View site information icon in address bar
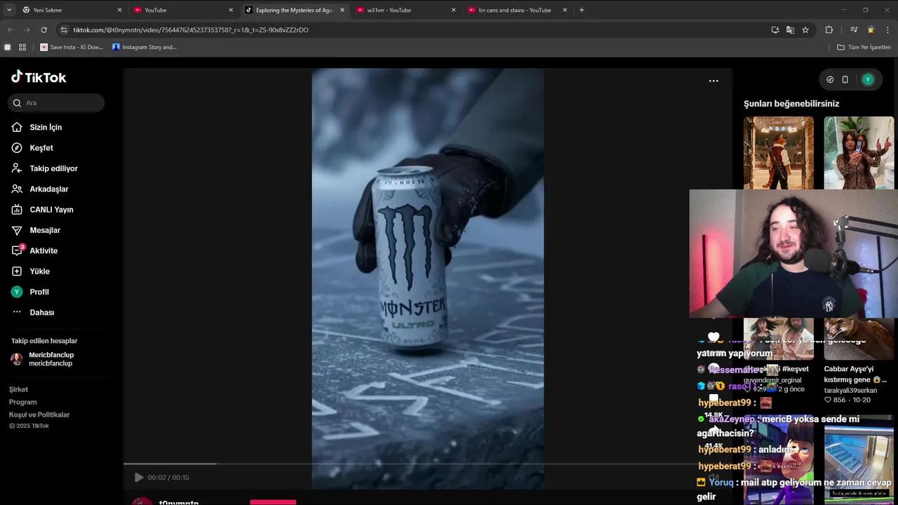The width and height of the screenshot is (898, 505). pos(65,30)
